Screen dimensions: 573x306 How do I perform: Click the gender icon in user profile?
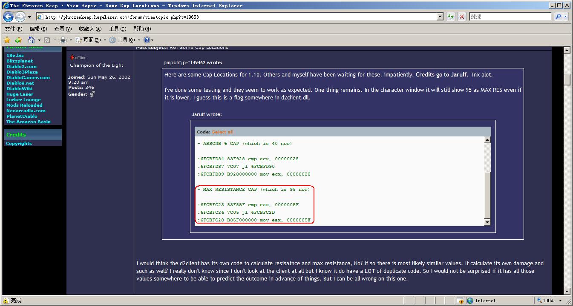pyautogui.click(x=92, y=94)
